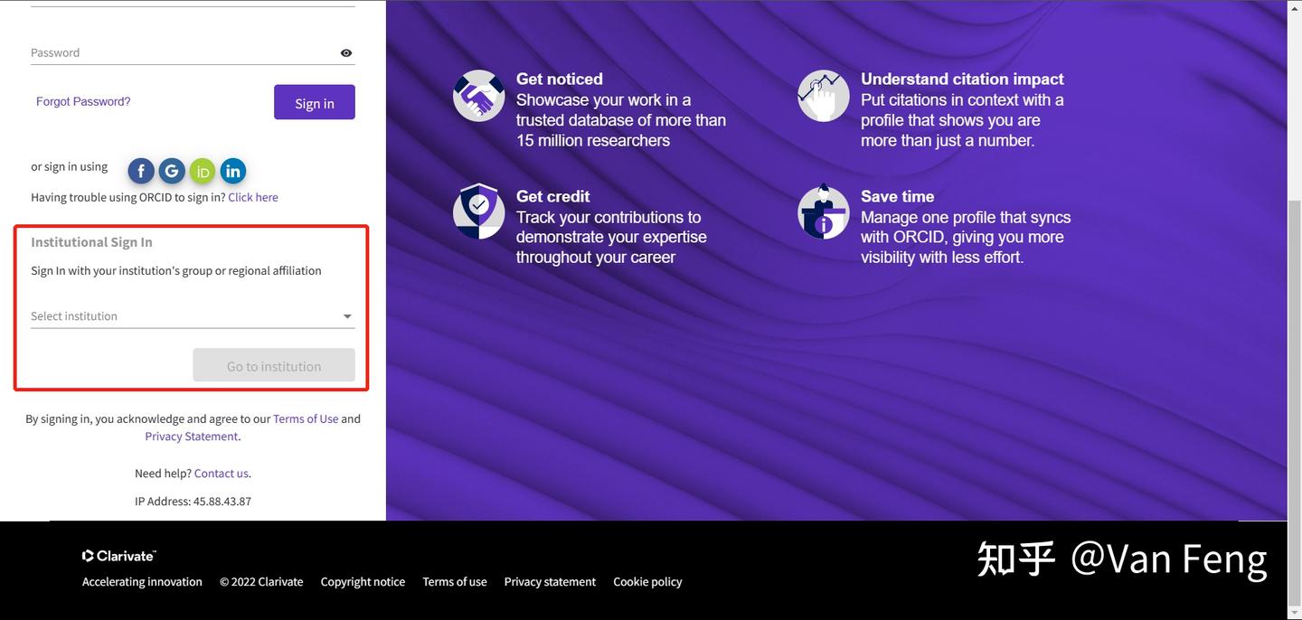1302x620 pixels.
Task: Focus the Password input field
Action: tap(193, 52)
